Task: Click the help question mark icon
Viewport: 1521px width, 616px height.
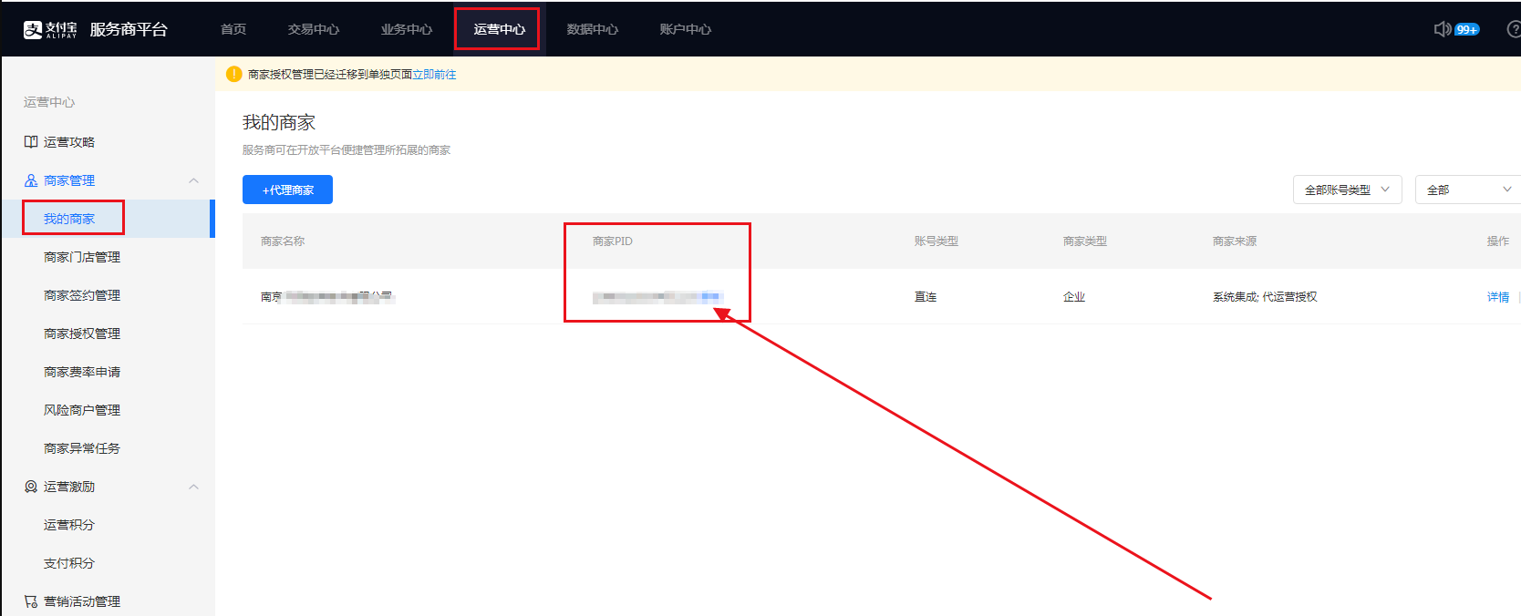Action: 1514,29
